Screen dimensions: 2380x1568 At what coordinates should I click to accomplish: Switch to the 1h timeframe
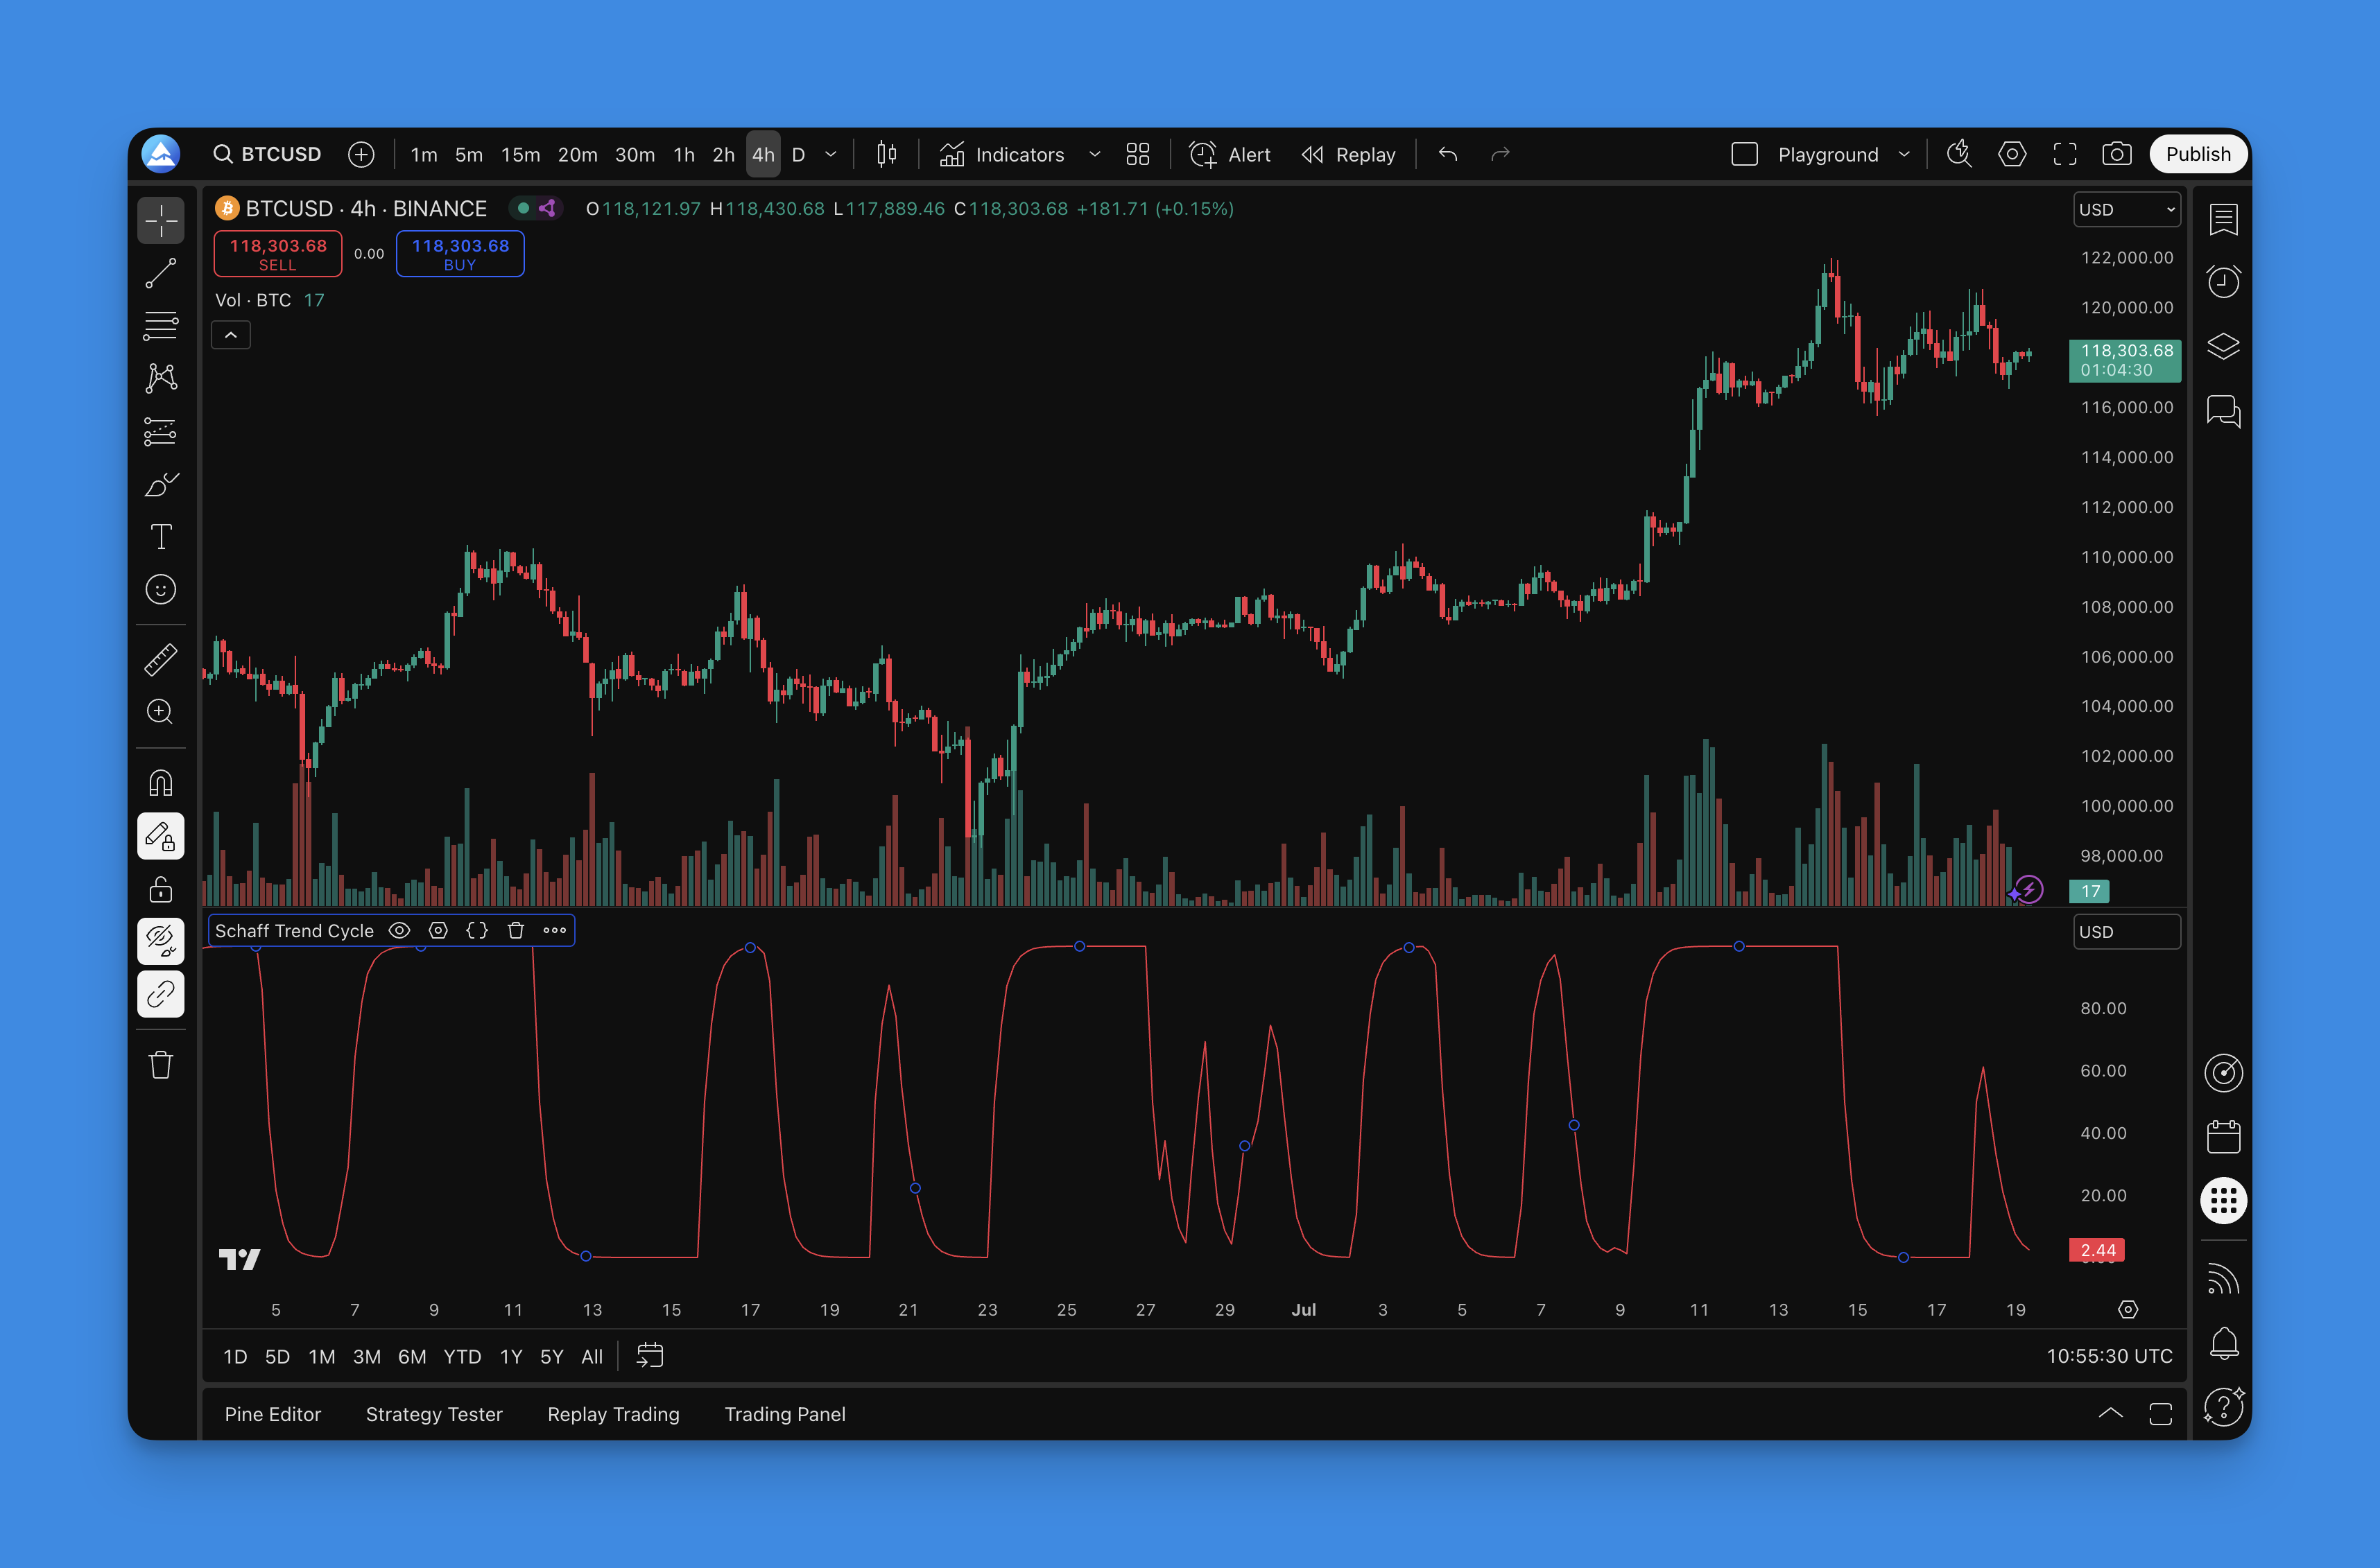tap(684, 155)
